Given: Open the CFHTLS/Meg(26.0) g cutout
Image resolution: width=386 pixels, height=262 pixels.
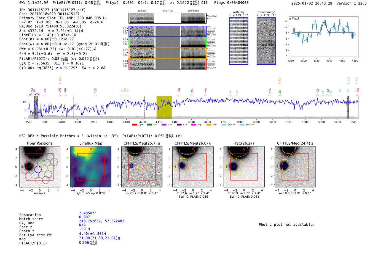Looking at the screenshot, I should pos(193,167).
